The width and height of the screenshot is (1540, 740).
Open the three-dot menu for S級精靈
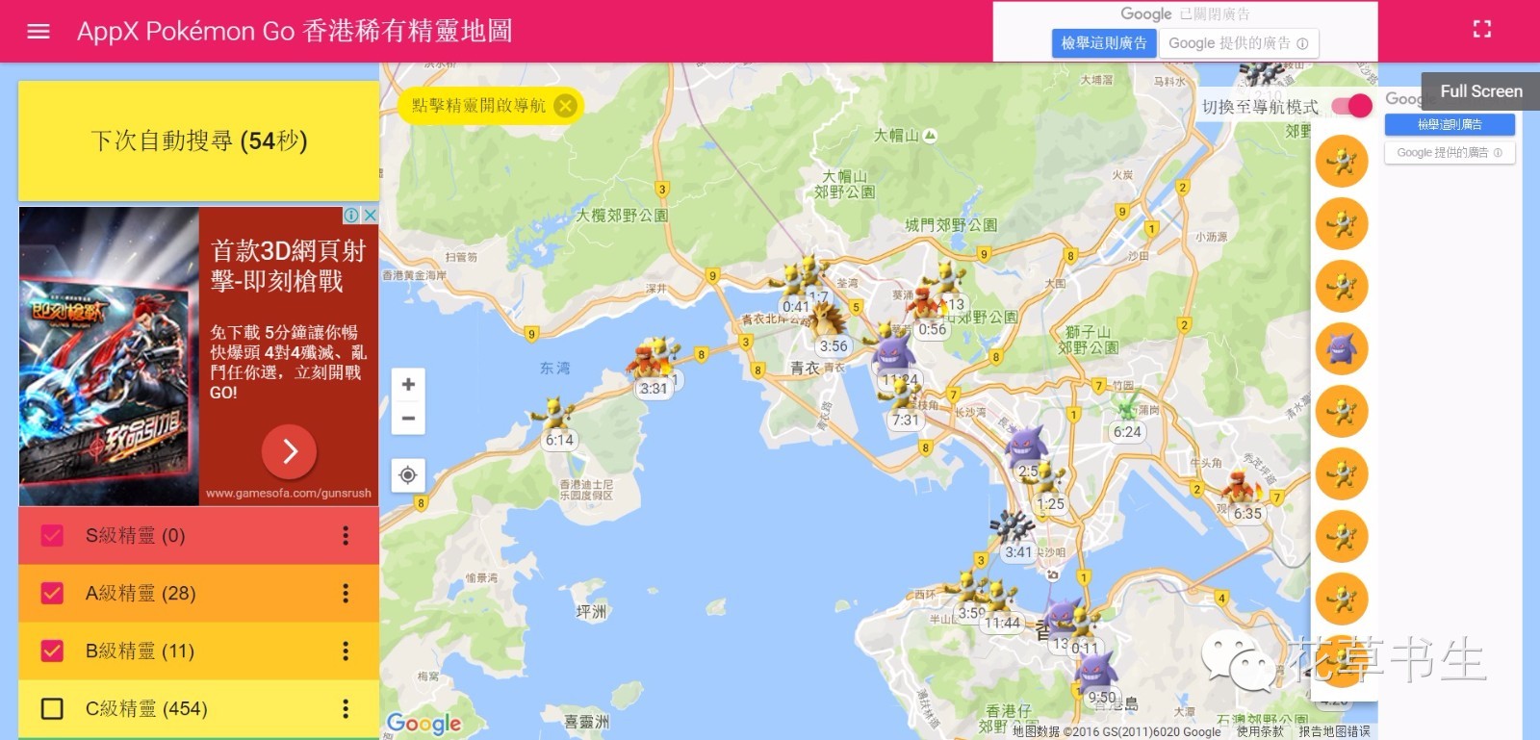click(x=346, y=535)
